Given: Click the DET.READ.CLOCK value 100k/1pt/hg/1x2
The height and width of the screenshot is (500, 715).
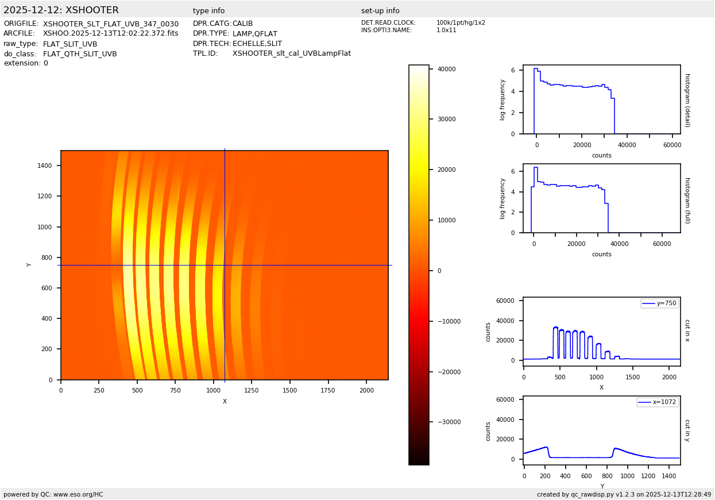Looking at the screenshot, I should (460, 23).
